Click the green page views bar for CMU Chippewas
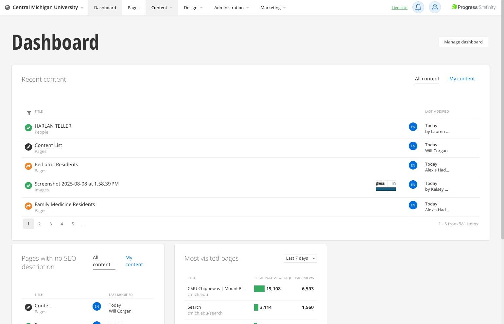 tap(259, 289)
